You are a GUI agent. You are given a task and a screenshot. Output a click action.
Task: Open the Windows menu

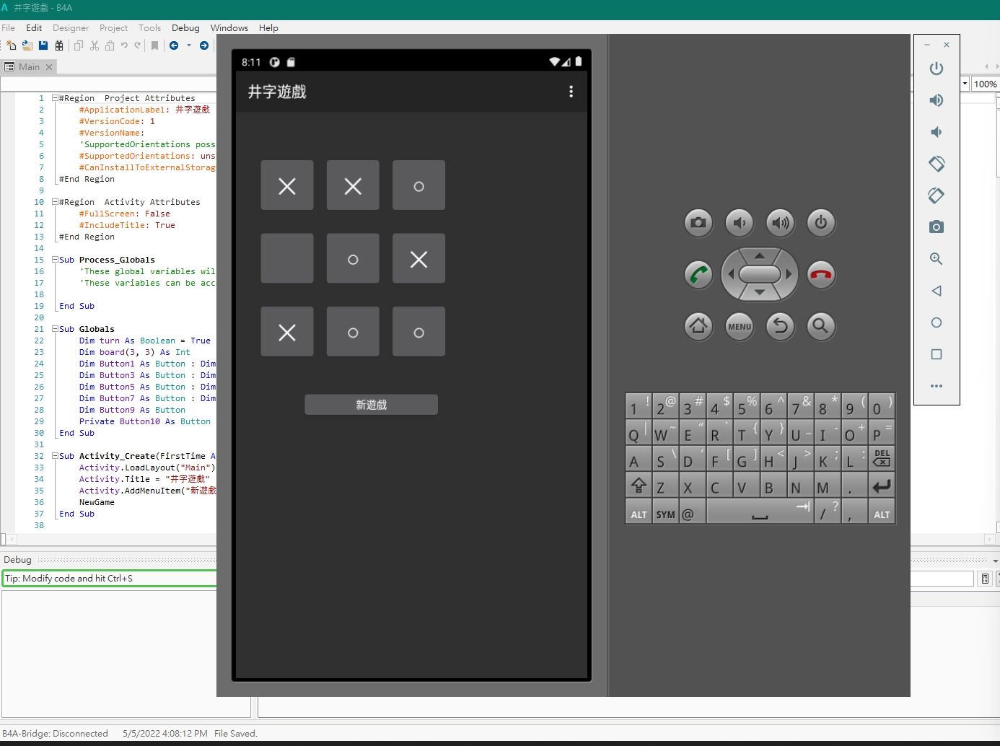pos(229,28)
